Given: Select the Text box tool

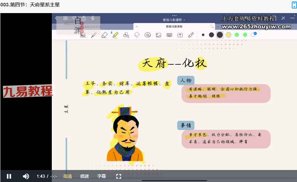Looking at the screenshot, I should 180,35.
